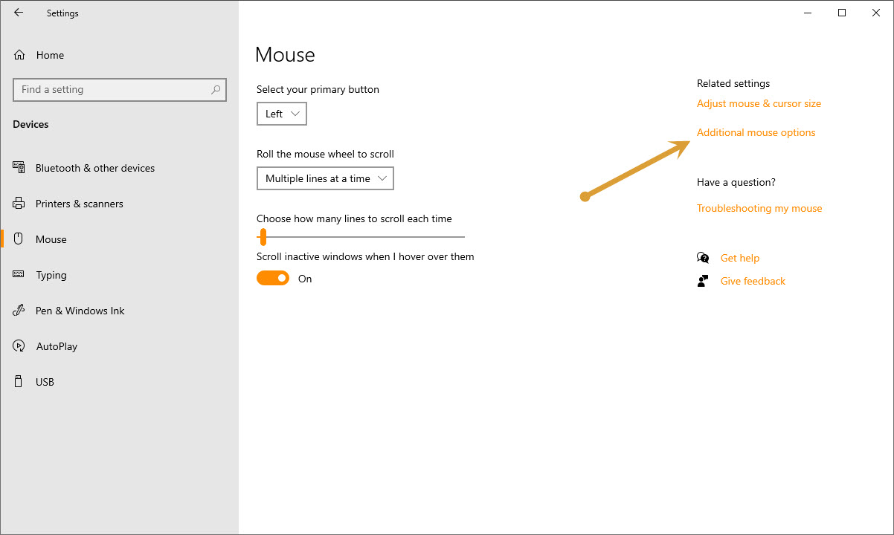Click 'Choose how many lines to scroll' label
This screenshot has height=535, width=894.
(354, 218)
